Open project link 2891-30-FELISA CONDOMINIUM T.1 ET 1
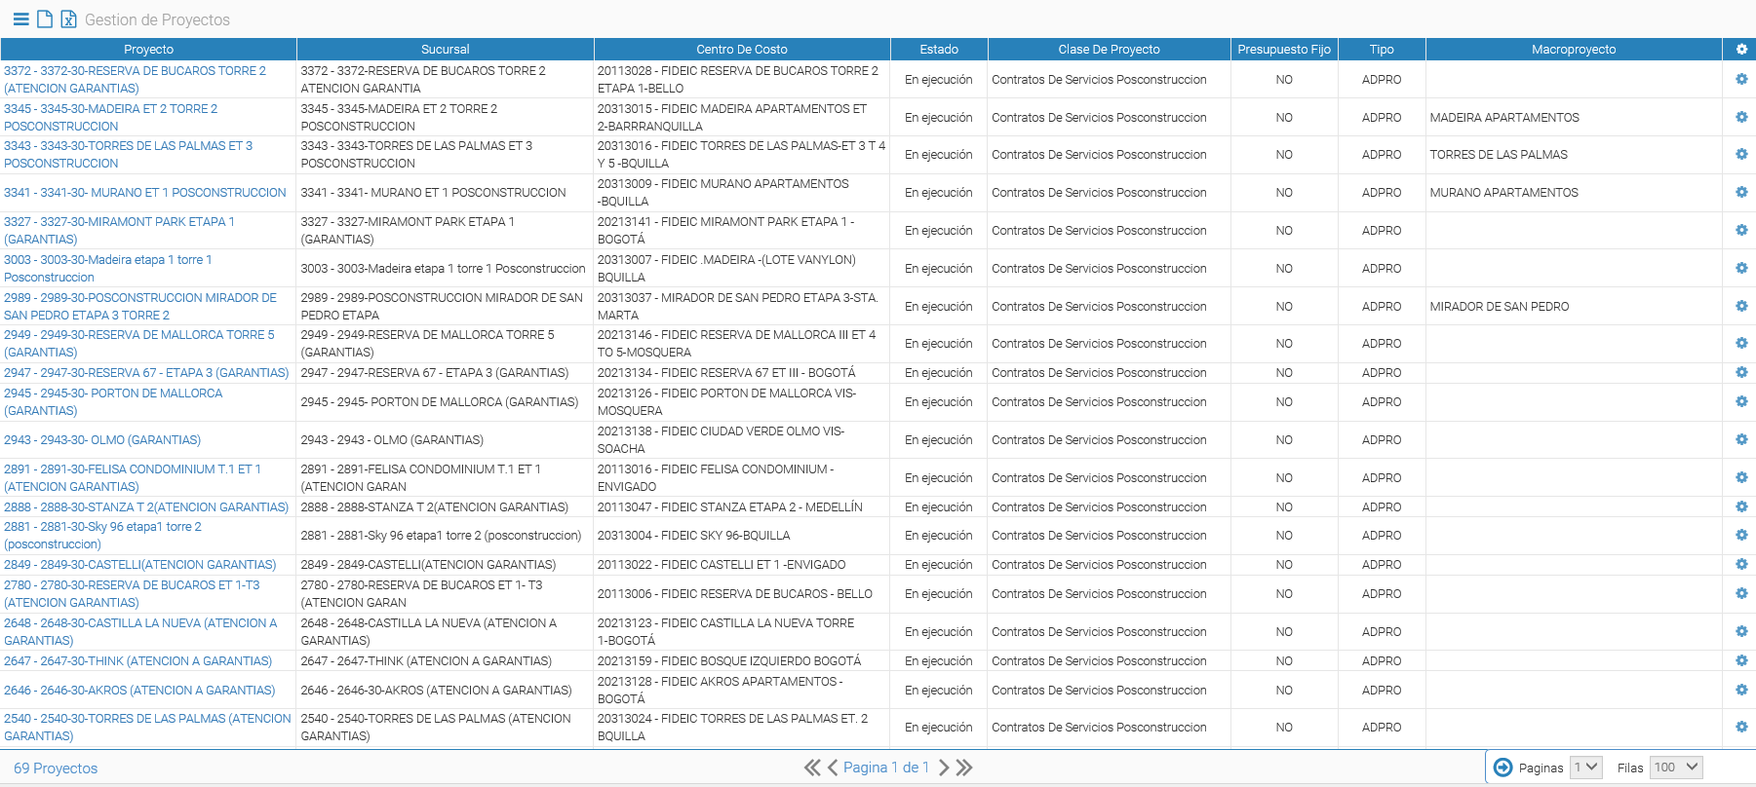Image resolution: width=1756 pixels, height=787 pixels. 133,477
